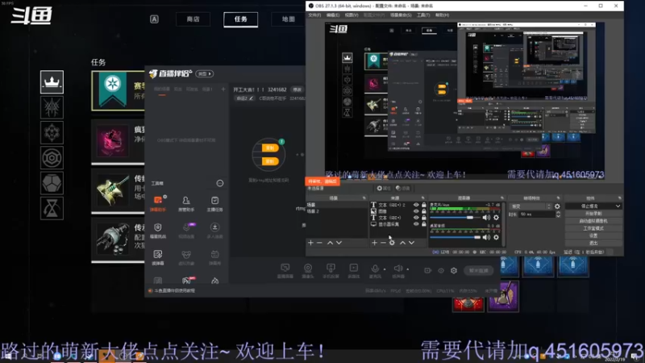645x363 pixels.
Task: Toggle lock on 显示器采集 display capture source
Action: tap(424, 224)
